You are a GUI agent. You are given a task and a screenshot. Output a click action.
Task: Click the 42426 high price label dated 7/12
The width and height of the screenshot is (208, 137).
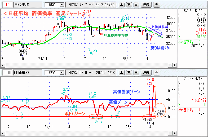tap(87, 16)
